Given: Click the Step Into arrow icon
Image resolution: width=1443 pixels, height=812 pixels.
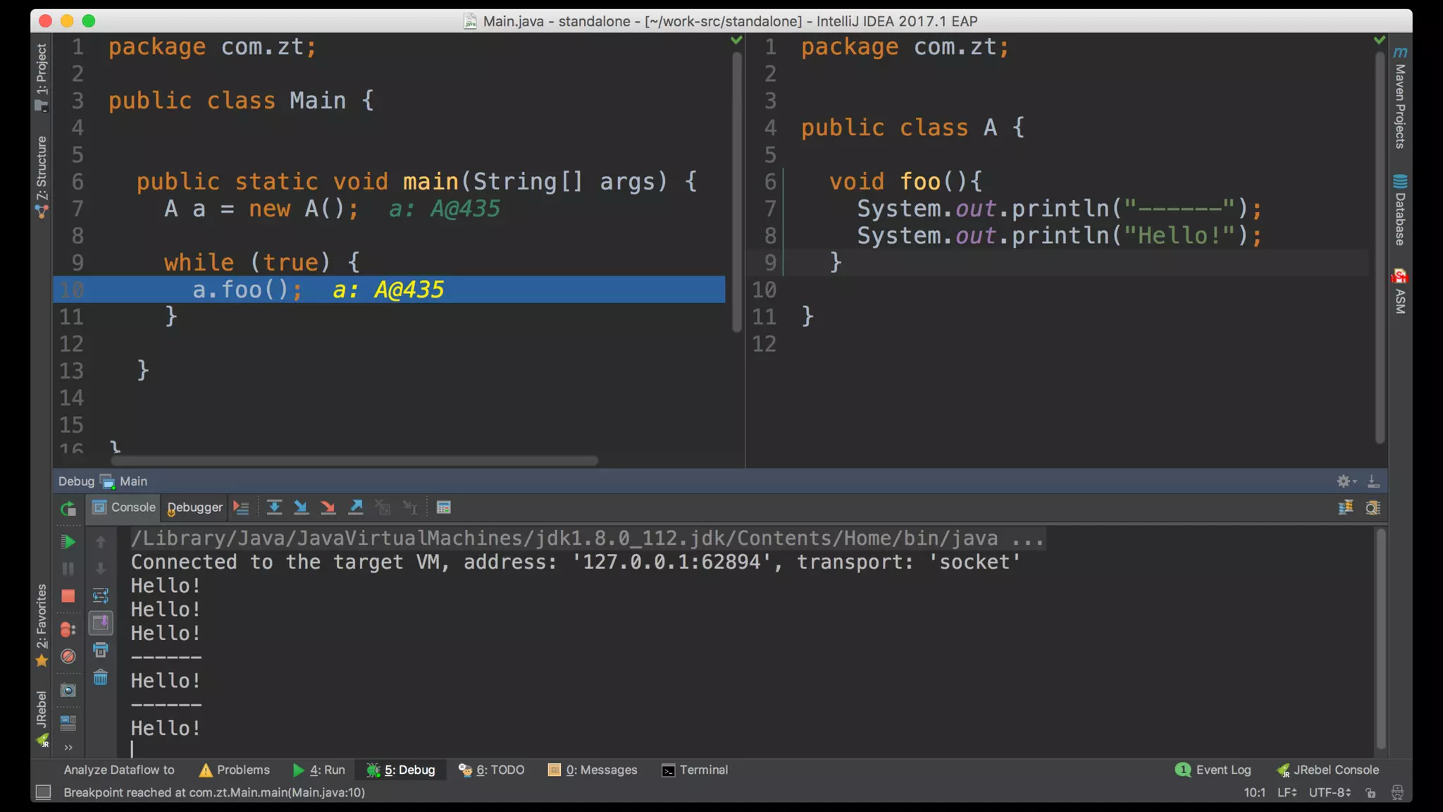Looking at the screenshot, I should tap(301, 508).
